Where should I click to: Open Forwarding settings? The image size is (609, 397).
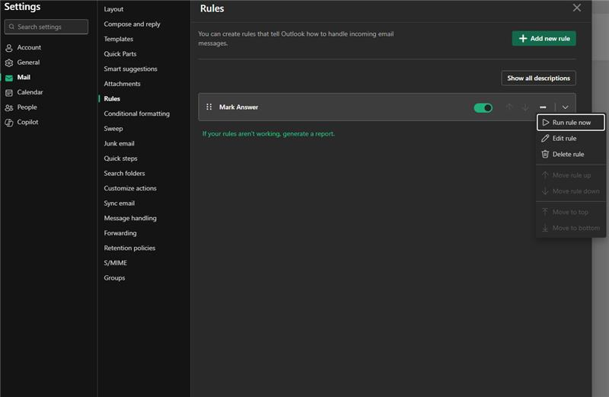click(x=120, y=233)
